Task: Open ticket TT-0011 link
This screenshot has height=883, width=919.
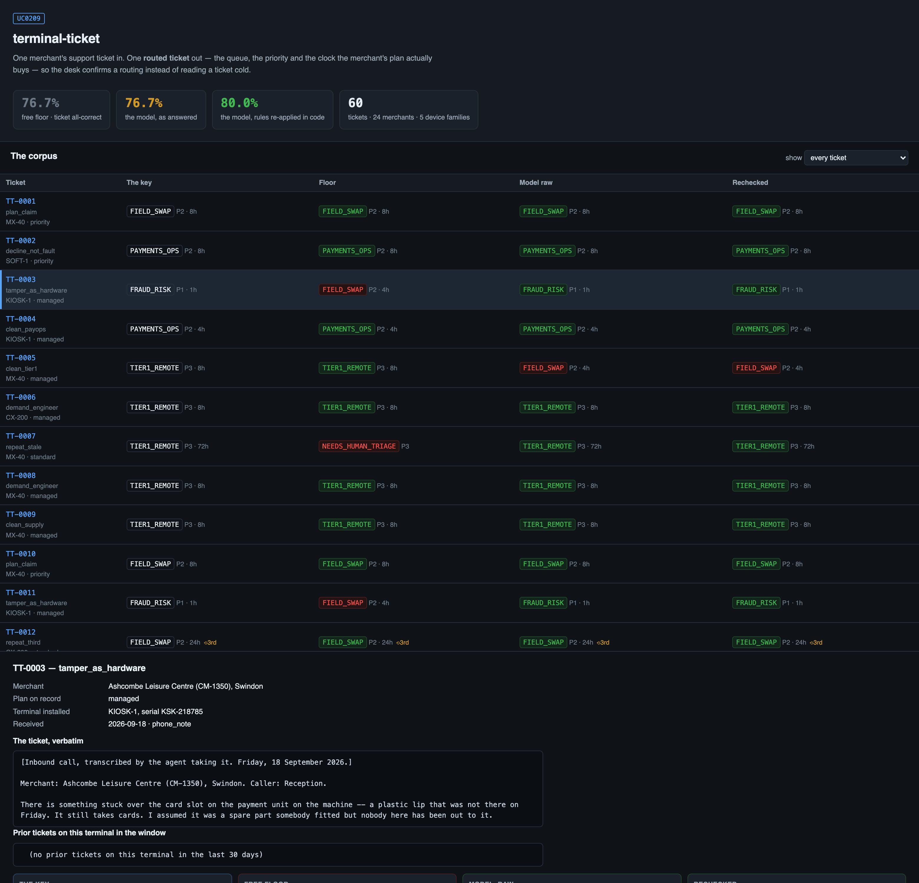Action: coord(21,593)
